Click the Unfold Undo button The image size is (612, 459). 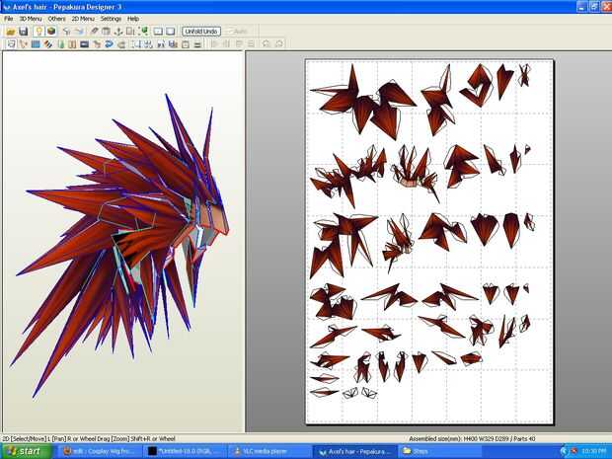tap(201, 32)
